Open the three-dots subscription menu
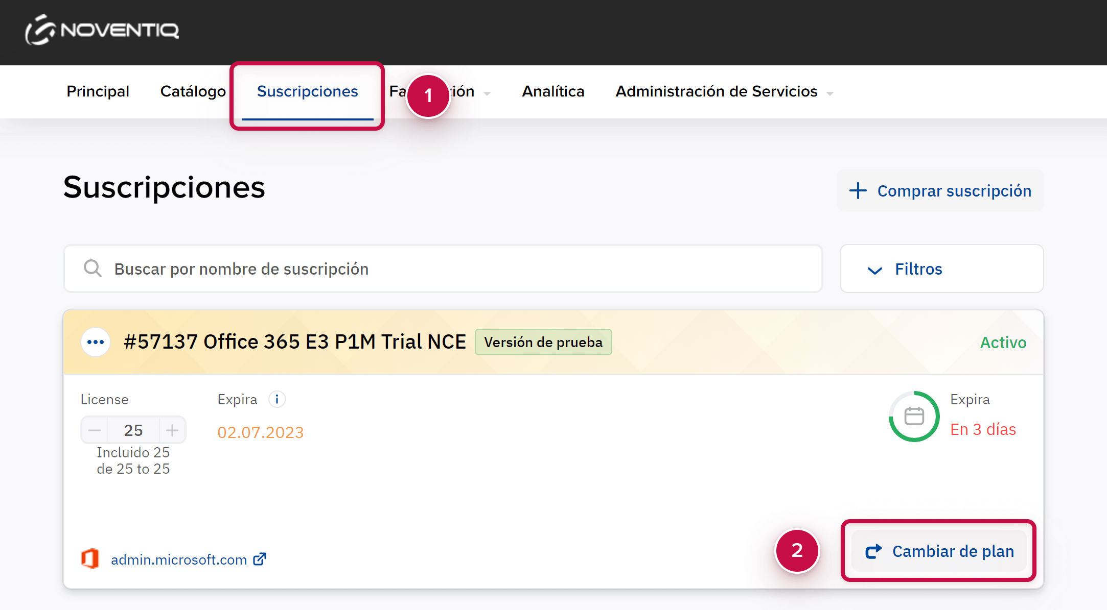The width and height of the screenshot is (1107, 610). [96, 342]
